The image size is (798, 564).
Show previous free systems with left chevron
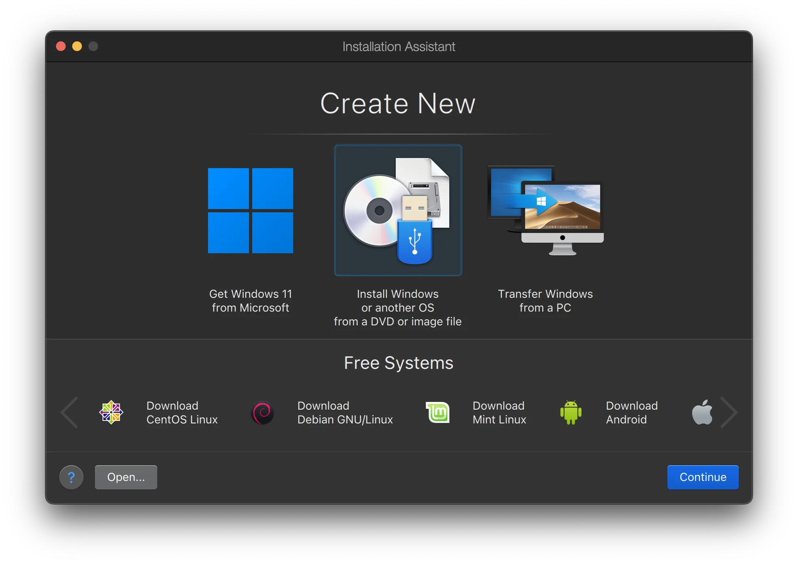[70, 412]
